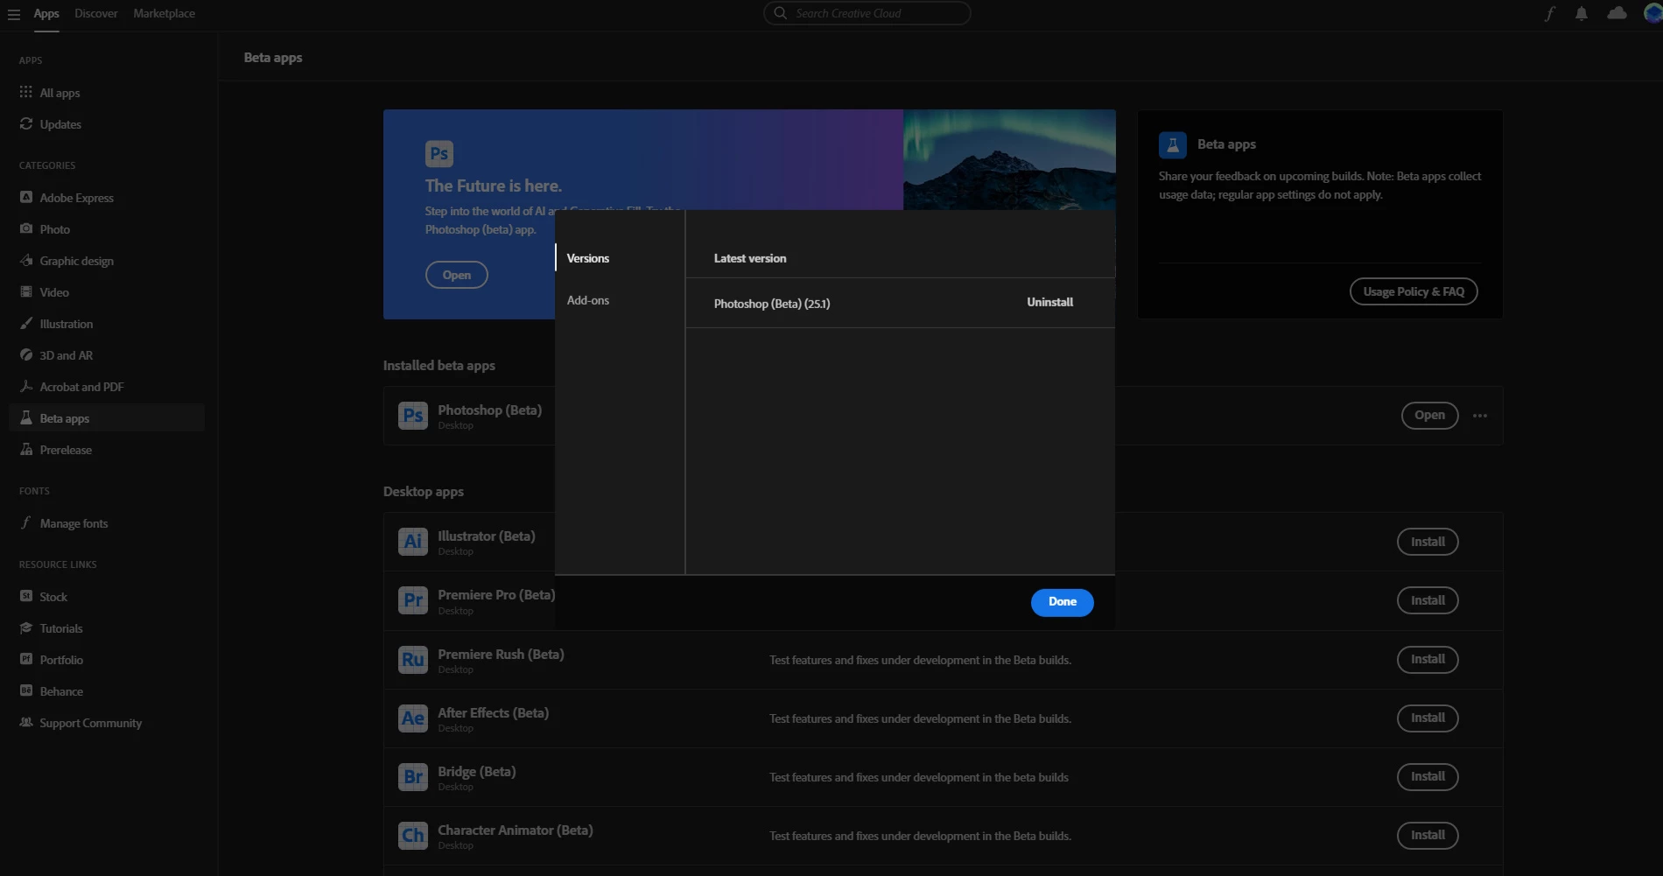Install Character Animator (Beta)
The image size is (1663, 876).
click(1428, 835)
